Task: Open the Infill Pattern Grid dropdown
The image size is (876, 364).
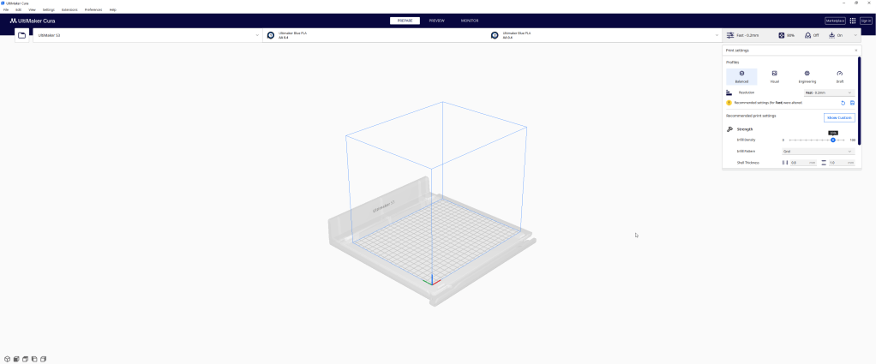Action: pos(818,151)
